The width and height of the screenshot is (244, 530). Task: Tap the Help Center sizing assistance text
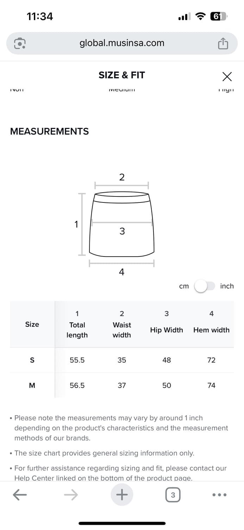120,473
